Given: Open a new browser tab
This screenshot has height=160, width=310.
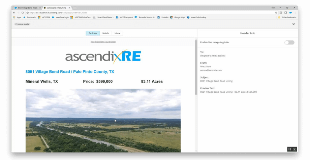Looking at the screenshot, I should coord(75,8).
